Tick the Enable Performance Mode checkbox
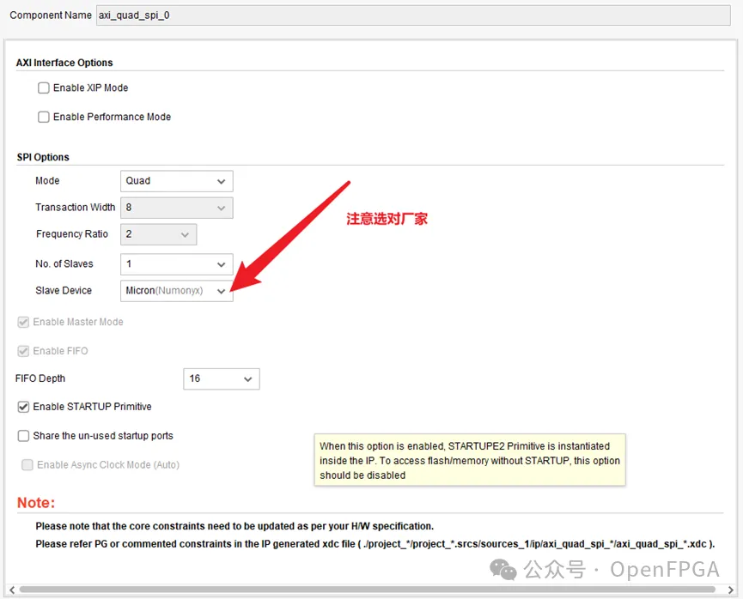The width and height of the screenshot is (743, 599). coord(44,117)
